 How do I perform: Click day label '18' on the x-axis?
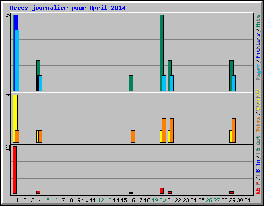point(147,200)
